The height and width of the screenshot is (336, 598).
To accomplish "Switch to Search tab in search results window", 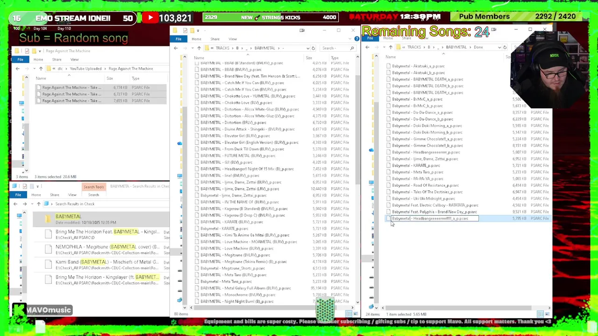I will [x=93, y=195].
